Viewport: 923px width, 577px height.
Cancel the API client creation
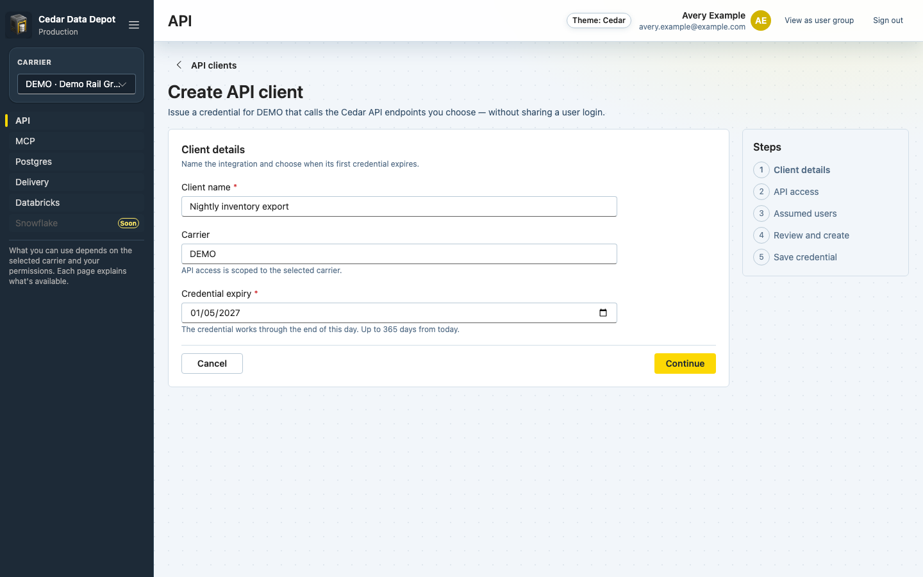[212, 364]
